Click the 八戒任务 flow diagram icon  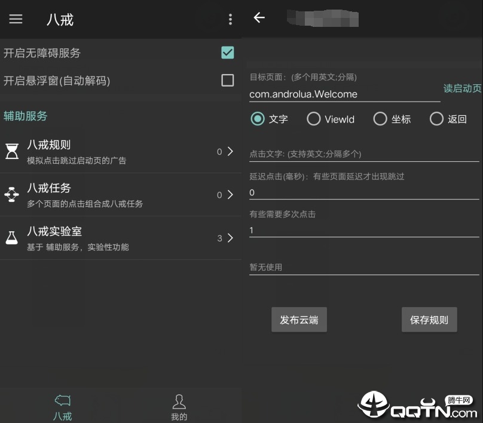12,195
